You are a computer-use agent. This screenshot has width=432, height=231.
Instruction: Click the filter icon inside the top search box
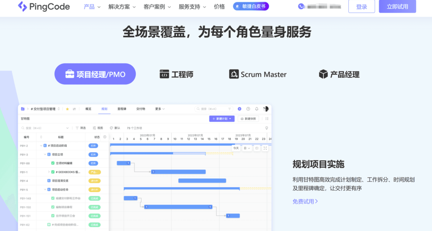tap(229, 109)
